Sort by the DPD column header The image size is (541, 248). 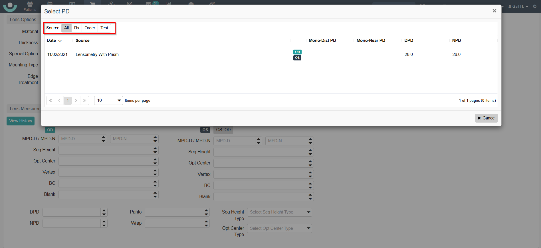[409, 40]
